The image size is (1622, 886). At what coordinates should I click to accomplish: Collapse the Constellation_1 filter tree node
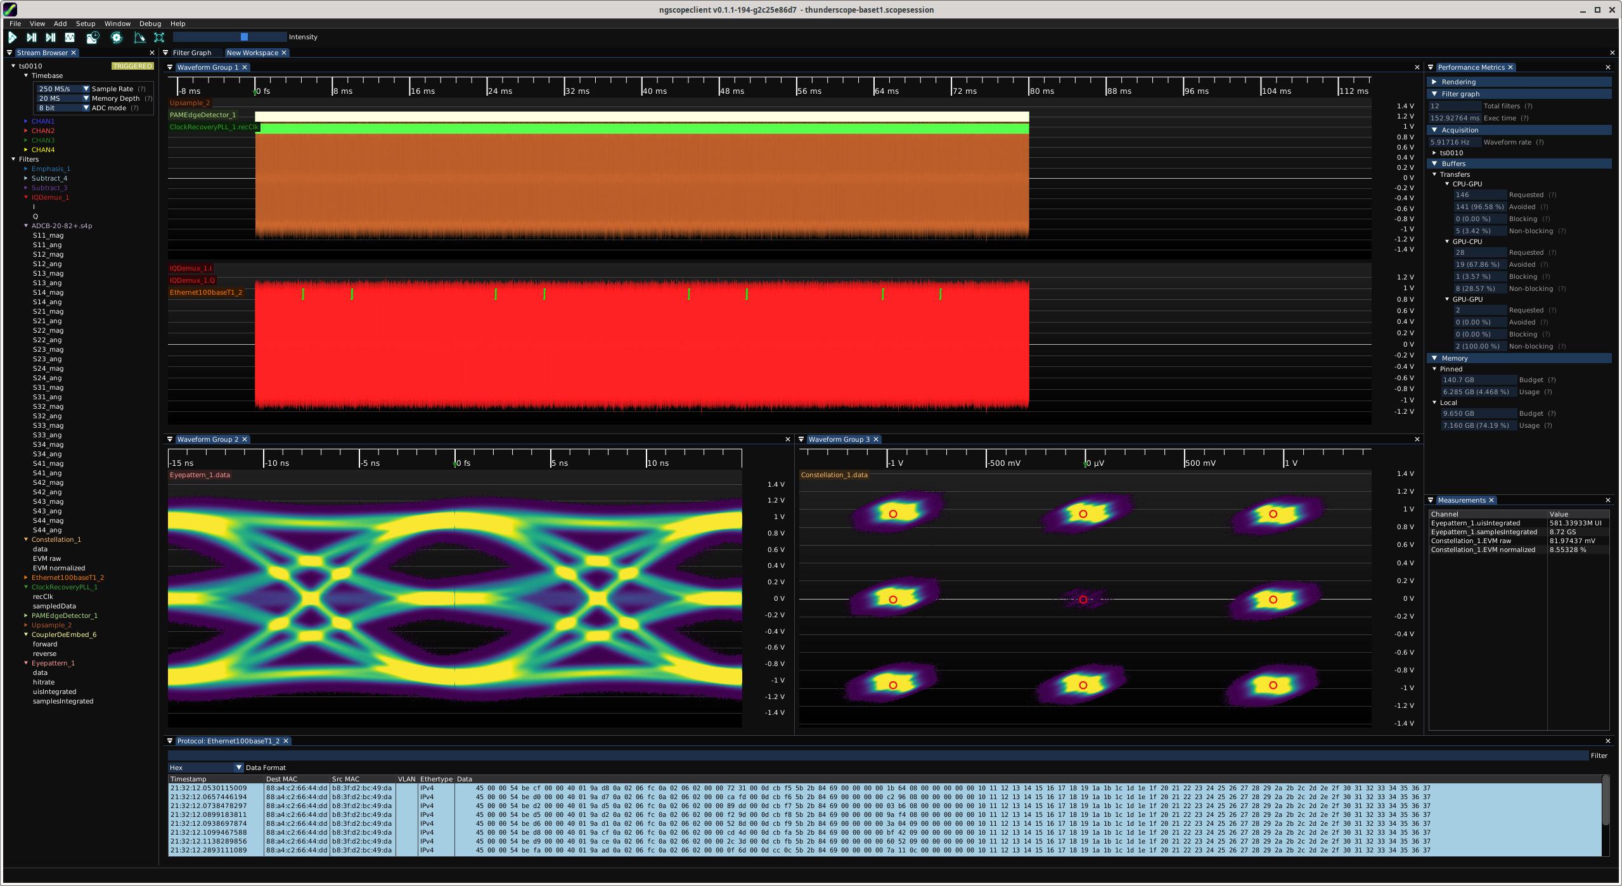click(x=26, y=539)
